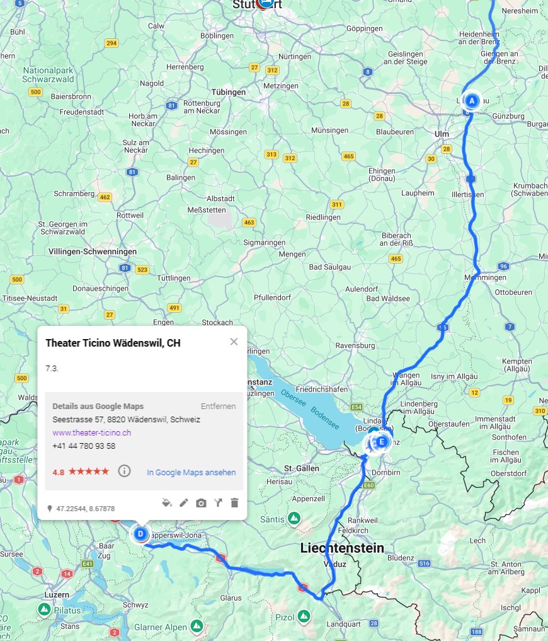Open rating info circle icon

click(x=124, y=471)
